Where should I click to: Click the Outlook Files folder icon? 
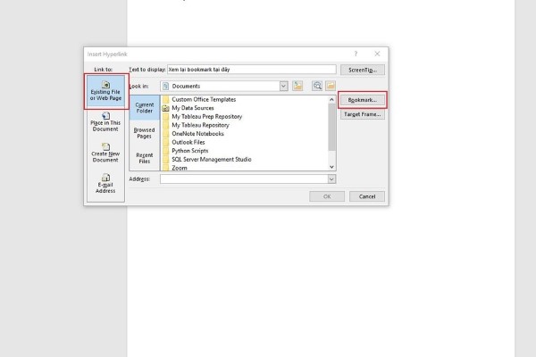[x=166, y=142]
